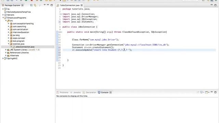The height and width of the screenshot is (123, 219).
Task: Click the st.executeUpdate insert line
Action: click(102, 50)
